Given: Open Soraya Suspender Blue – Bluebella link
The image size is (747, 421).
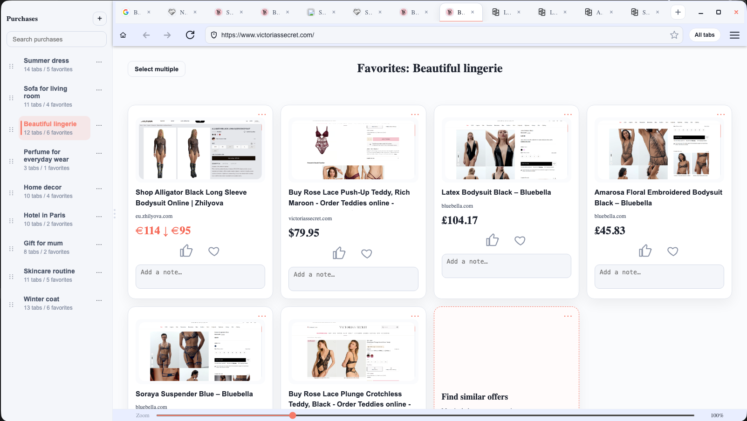Looking at the screenshot, I should click(x=194, y=394).
